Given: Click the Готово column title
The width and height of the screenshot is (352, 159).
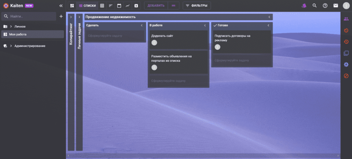Looking at the screenshot, I should (x=223, y=25).
